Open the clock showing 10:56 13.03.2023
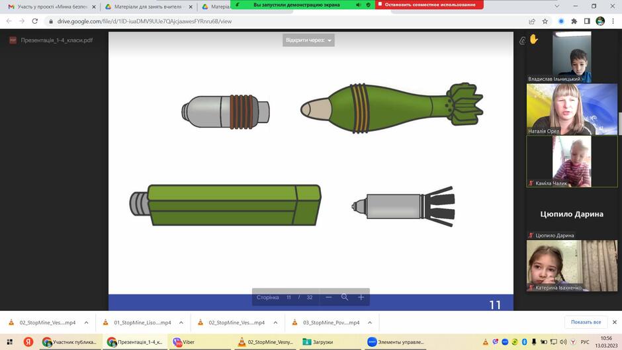The image size is (622, 350). point(607,342)
